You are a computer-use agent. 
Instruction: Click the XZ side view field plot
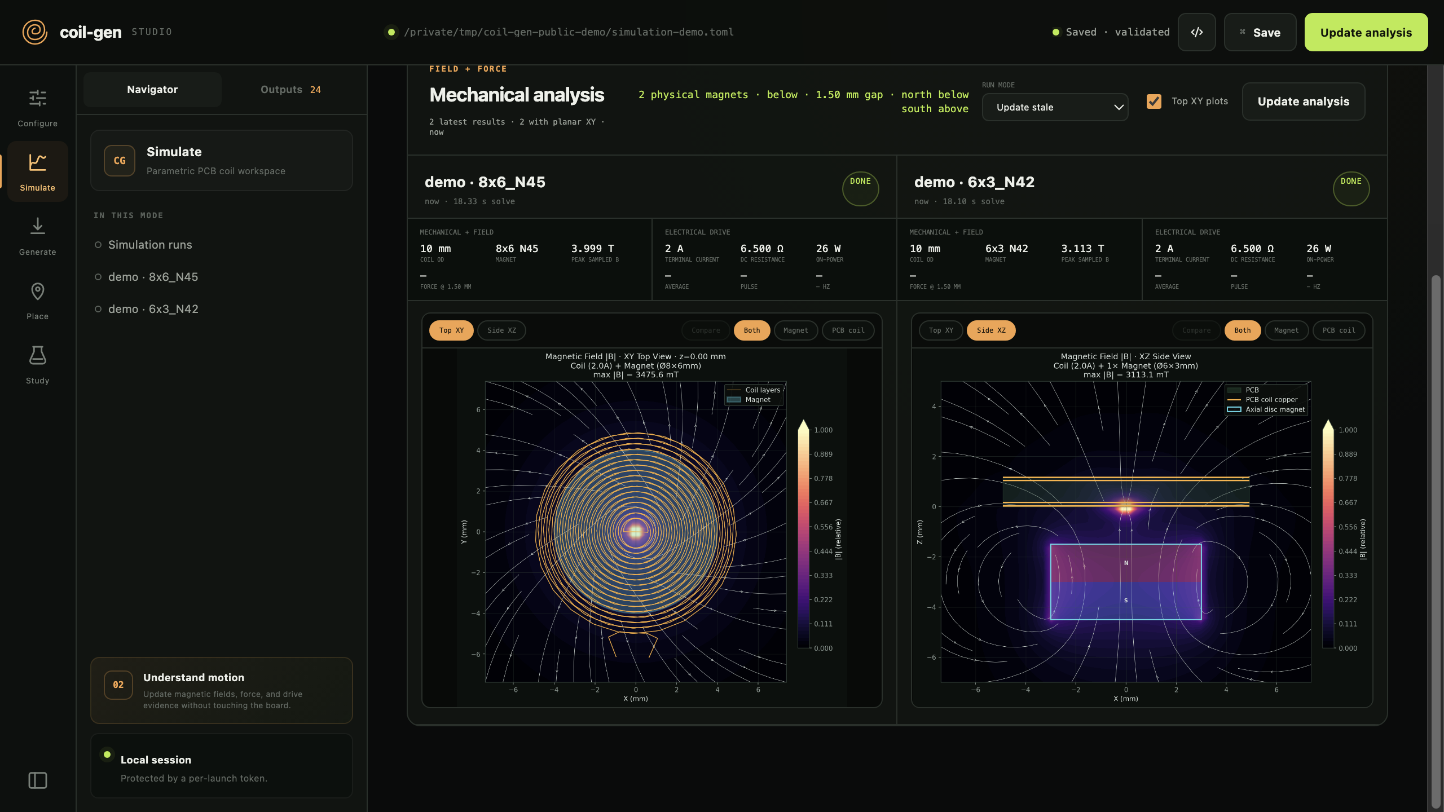pos(1126,531)
